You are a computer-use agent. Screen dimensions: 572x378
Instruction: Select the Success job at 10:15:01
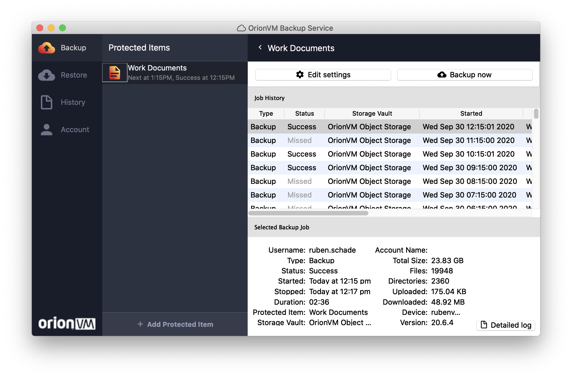(x=390, y=154)
